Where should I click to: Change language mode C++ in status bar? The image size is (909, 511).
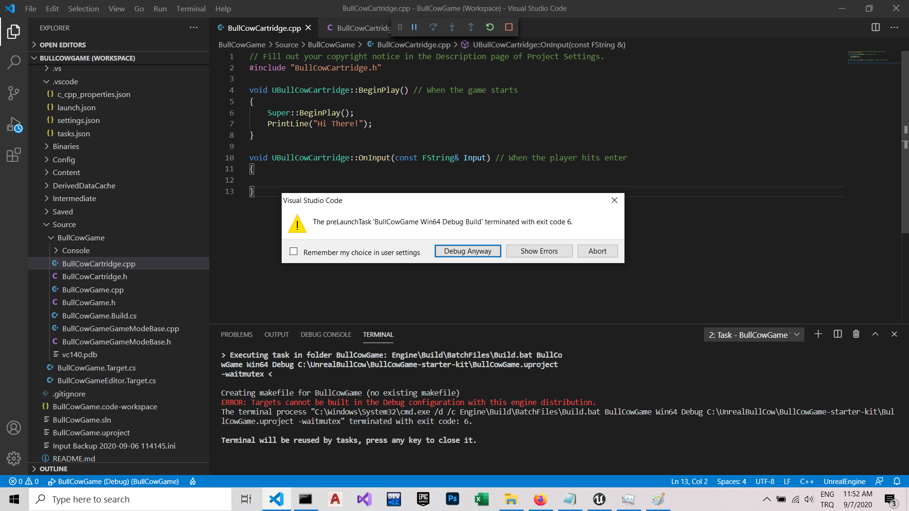(807, 481)
